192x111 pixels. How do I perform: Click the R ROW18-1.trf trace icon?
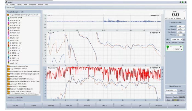pyautogui.click(x=9, y=20)
